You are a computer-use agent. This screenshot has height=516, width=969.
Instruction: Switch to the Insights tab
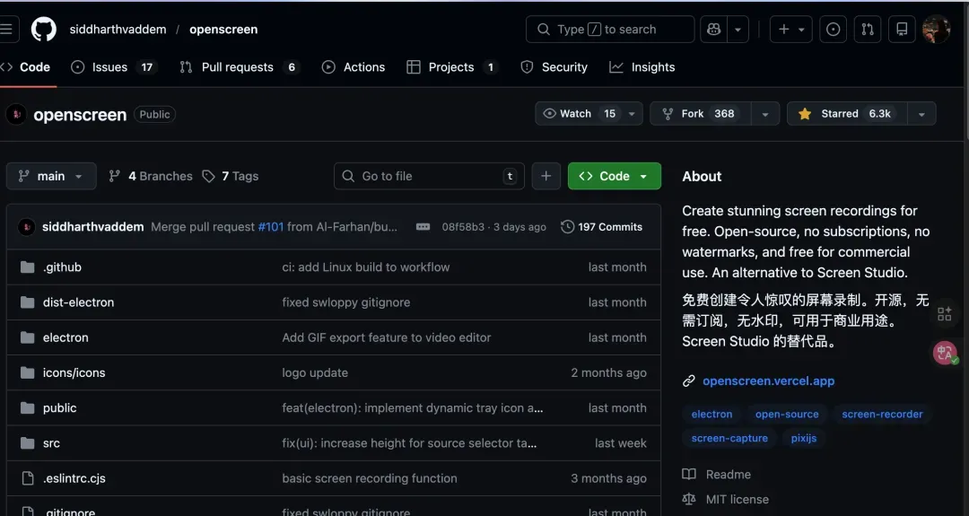point(642,66)
